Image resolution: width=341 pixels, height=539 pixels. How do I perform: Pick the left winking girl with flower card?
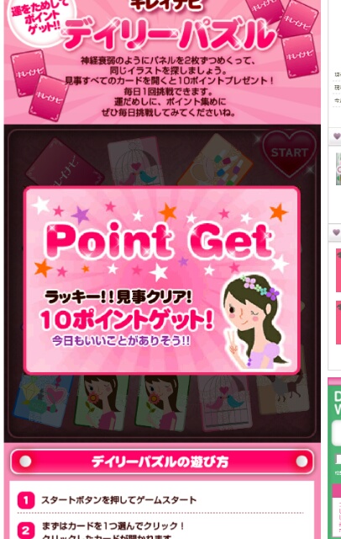pos(101,403)
